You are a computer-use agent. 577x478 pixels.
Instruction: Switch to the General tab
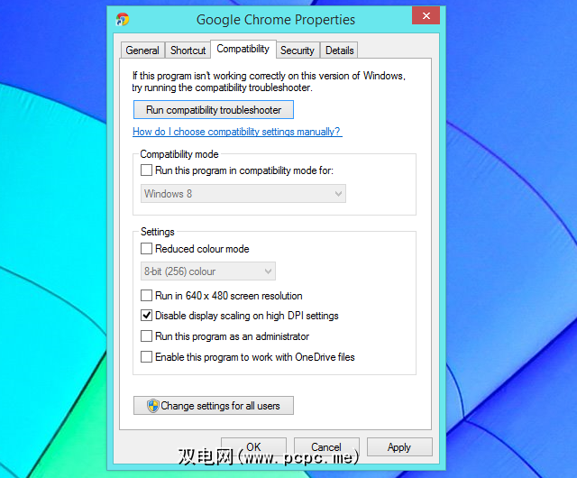[142, 51]
